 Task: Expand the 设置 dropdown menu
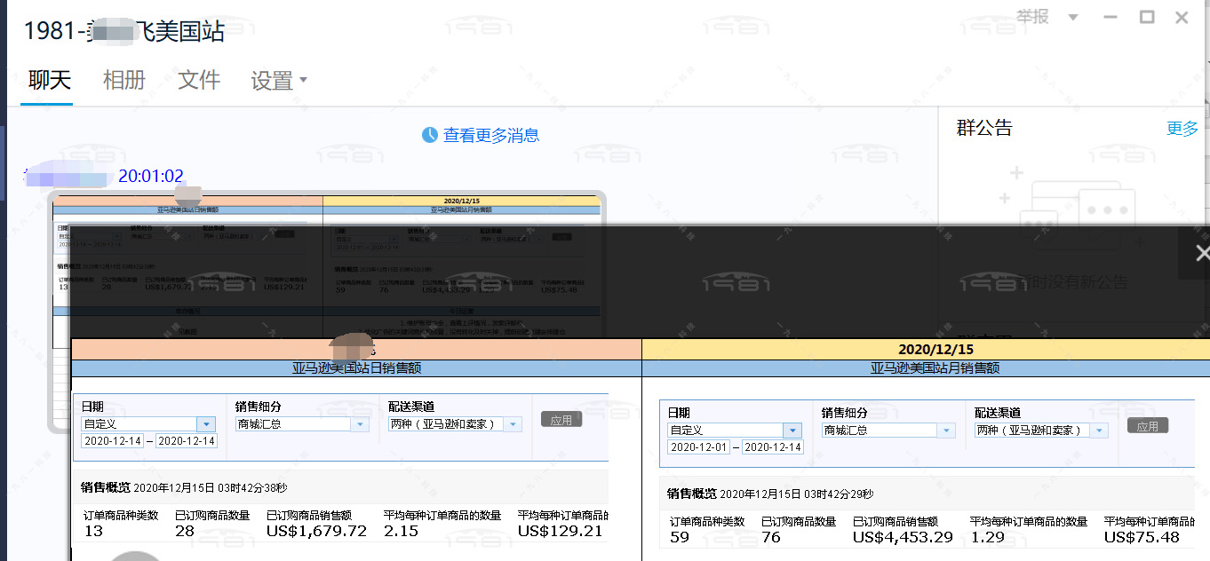pos(279,81)
